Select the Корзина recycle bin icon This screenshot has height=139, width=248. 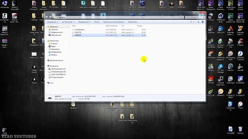pos(240,130)
